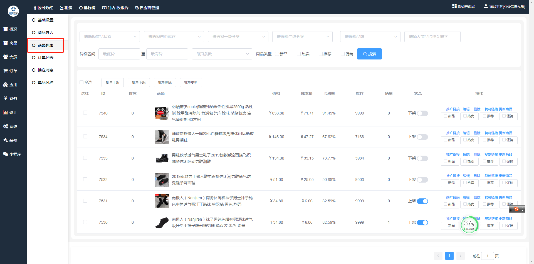Expand the 请选择商品状态 dropdown
This screenshot has height=264, width=534.
tap(110, 37)
